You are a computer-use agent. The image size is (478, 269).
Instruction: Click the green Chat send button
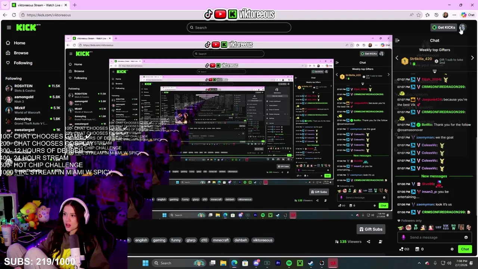coord(465,249)
